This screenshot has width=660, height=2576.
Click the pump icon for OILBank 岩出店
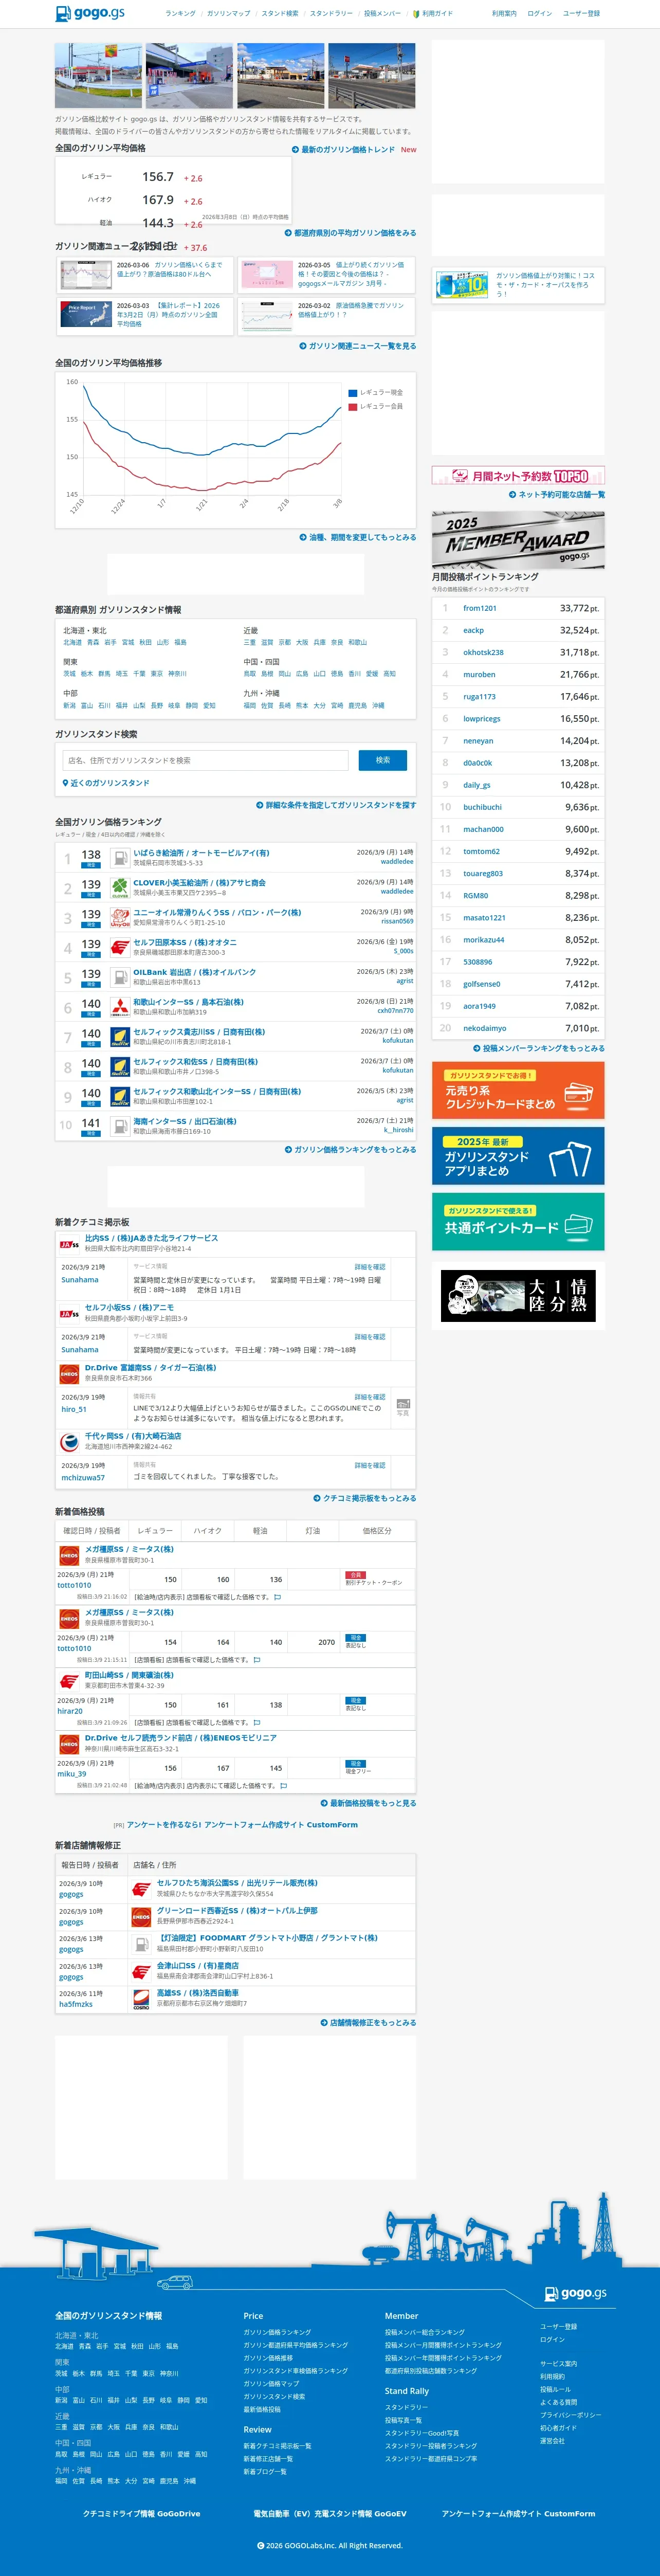click(120, 978)
